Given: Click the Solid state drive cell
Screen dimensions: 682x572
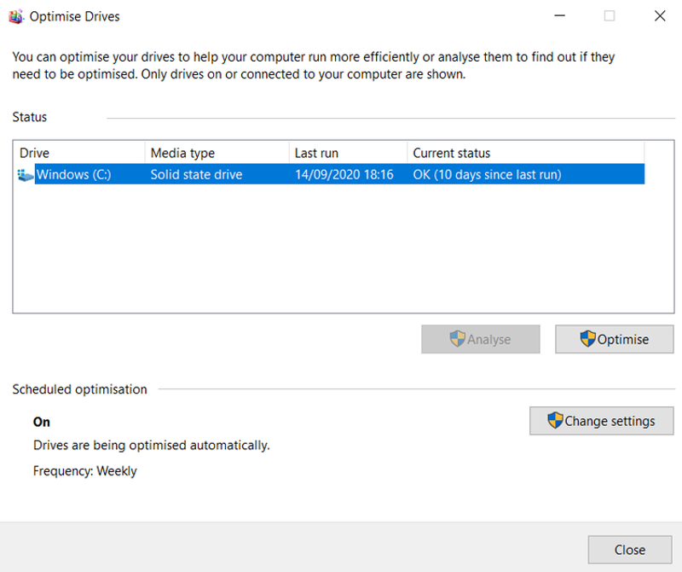Looking at the screenshot, I should point(196,175).
